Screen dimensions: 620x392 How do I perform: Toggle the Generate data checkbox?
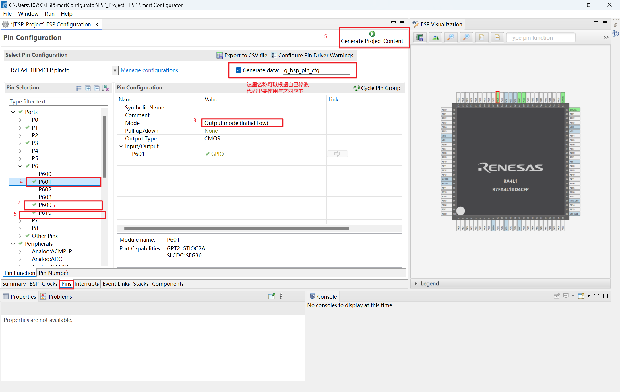(238, 70)
